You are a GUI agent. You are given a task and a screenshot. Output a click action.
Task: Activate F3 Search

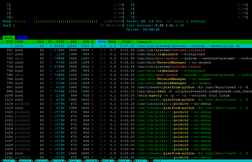39,161
